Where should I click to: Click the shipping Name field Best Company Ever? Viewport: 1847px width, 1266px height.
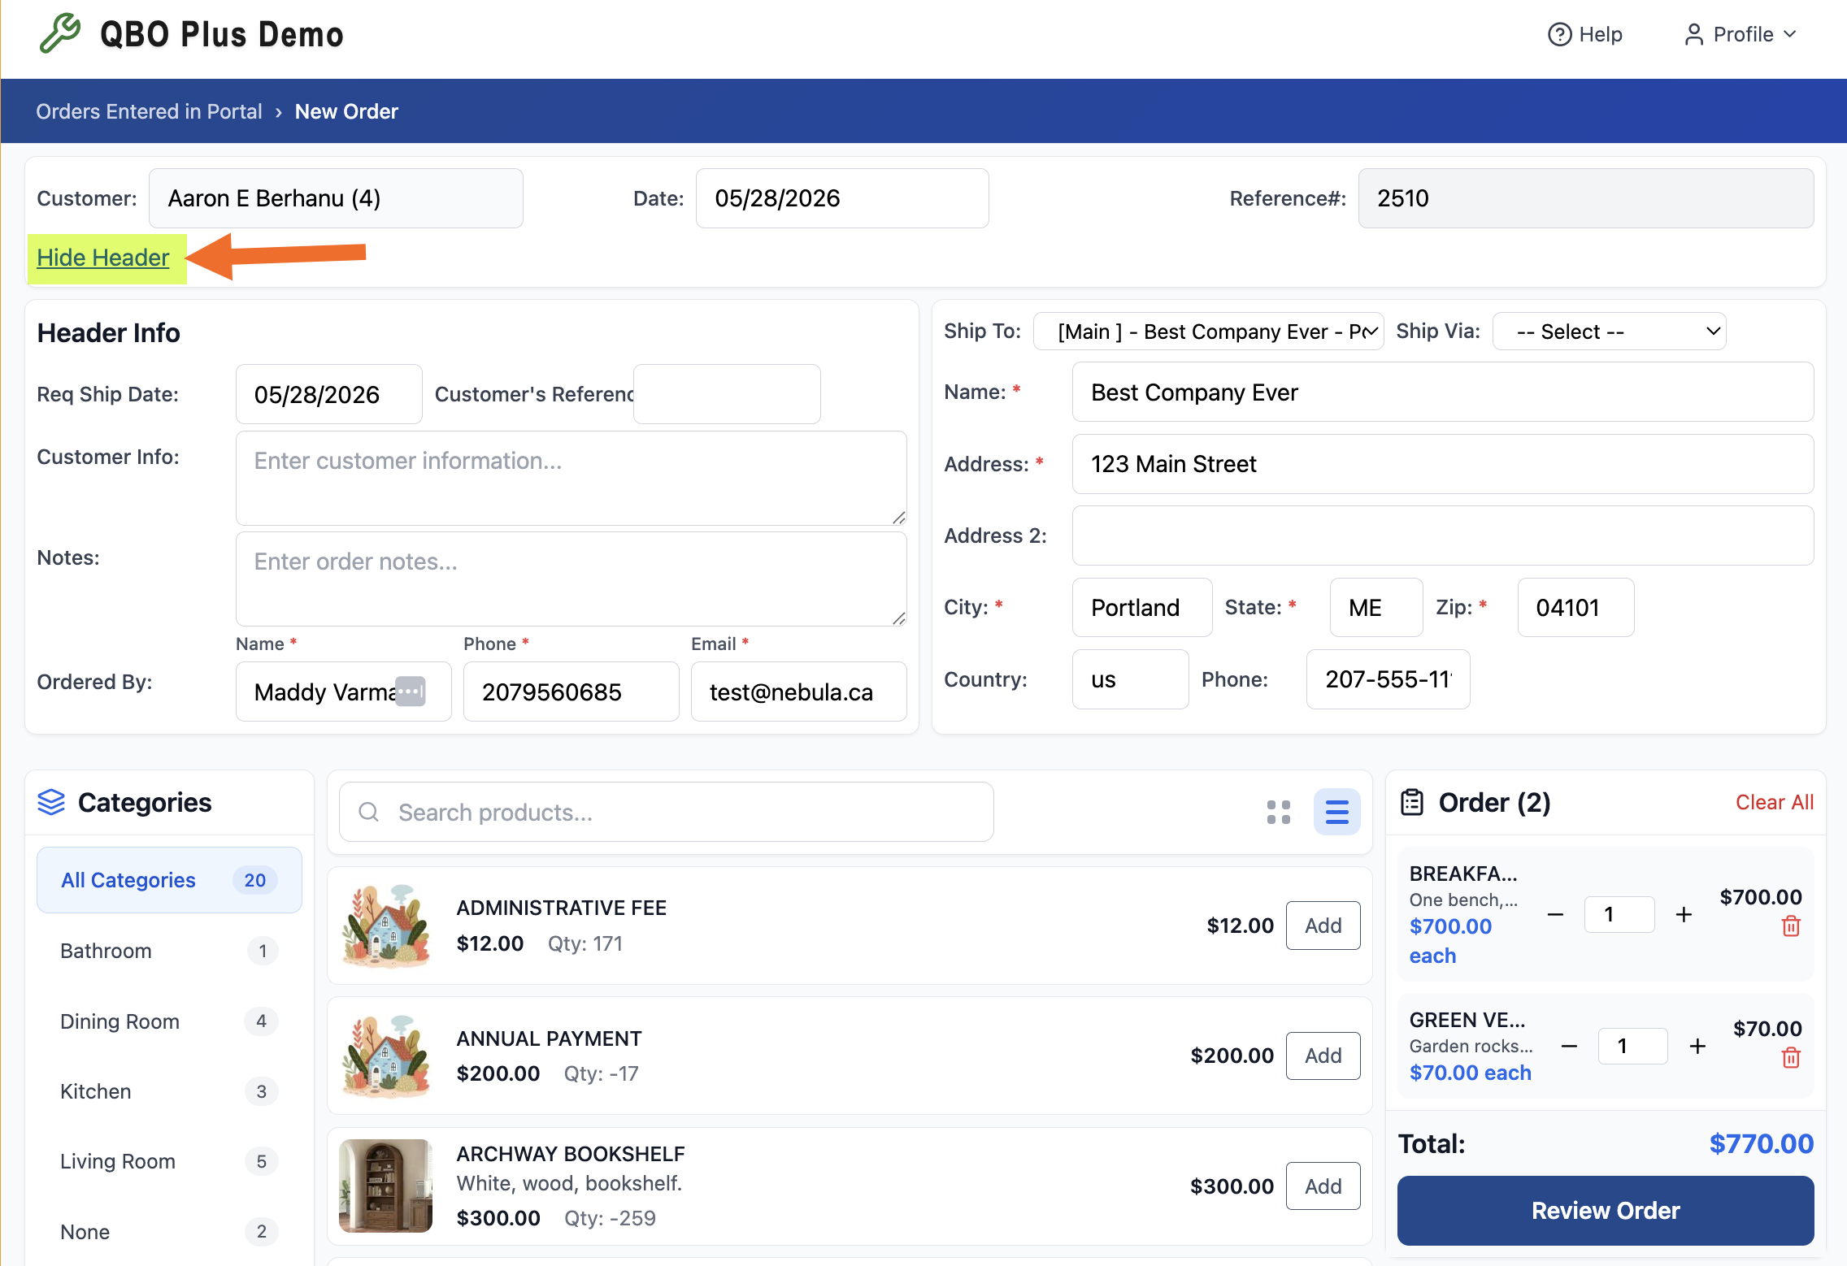click(x=1442, y=392)
